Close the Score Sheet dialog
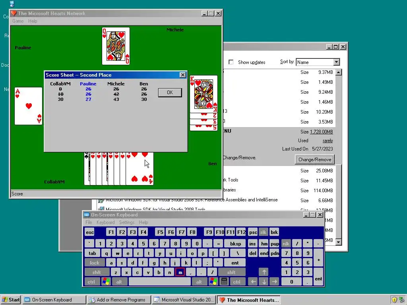The width and height of the screenshot is (407, 305). point(183,75)
